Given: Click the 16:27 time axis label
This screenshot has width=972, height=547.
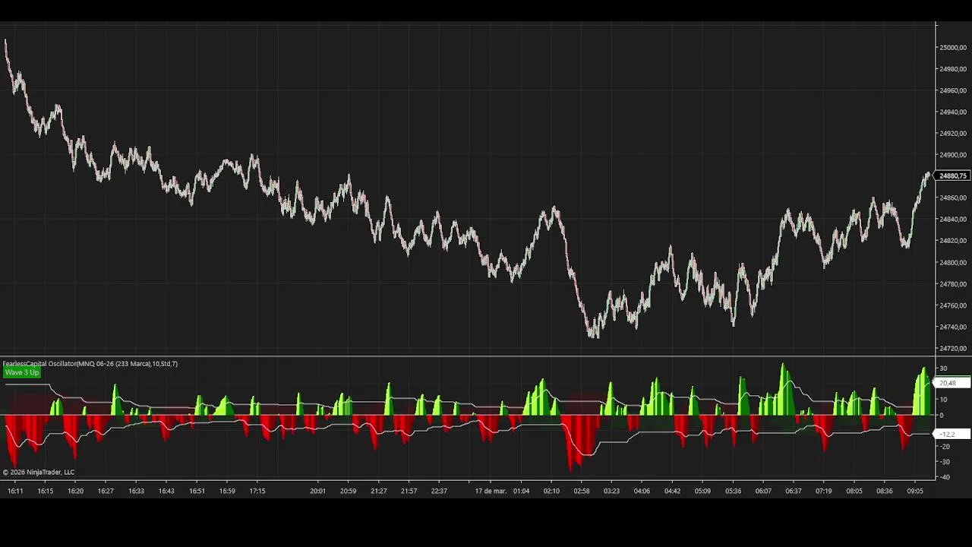Looking at the screenshot, I should (x=106, y=492).
